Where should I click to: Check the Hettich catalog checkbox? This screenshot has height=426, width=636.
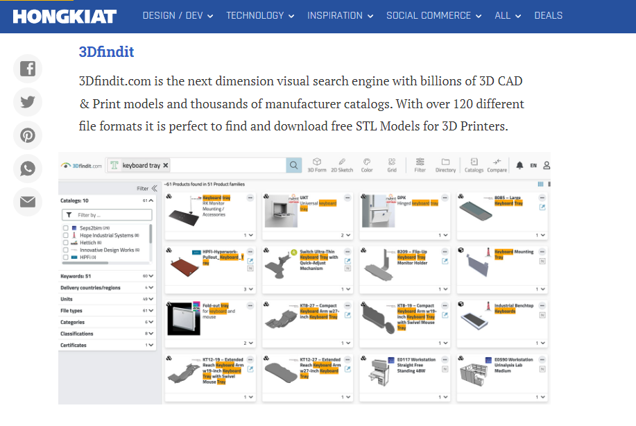tap(66, 243)
